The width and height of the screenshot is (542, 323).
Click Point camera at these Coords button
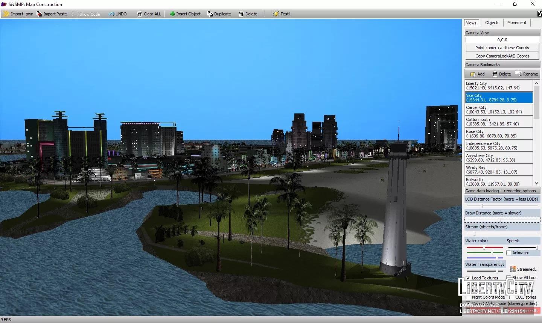point(502,48)
